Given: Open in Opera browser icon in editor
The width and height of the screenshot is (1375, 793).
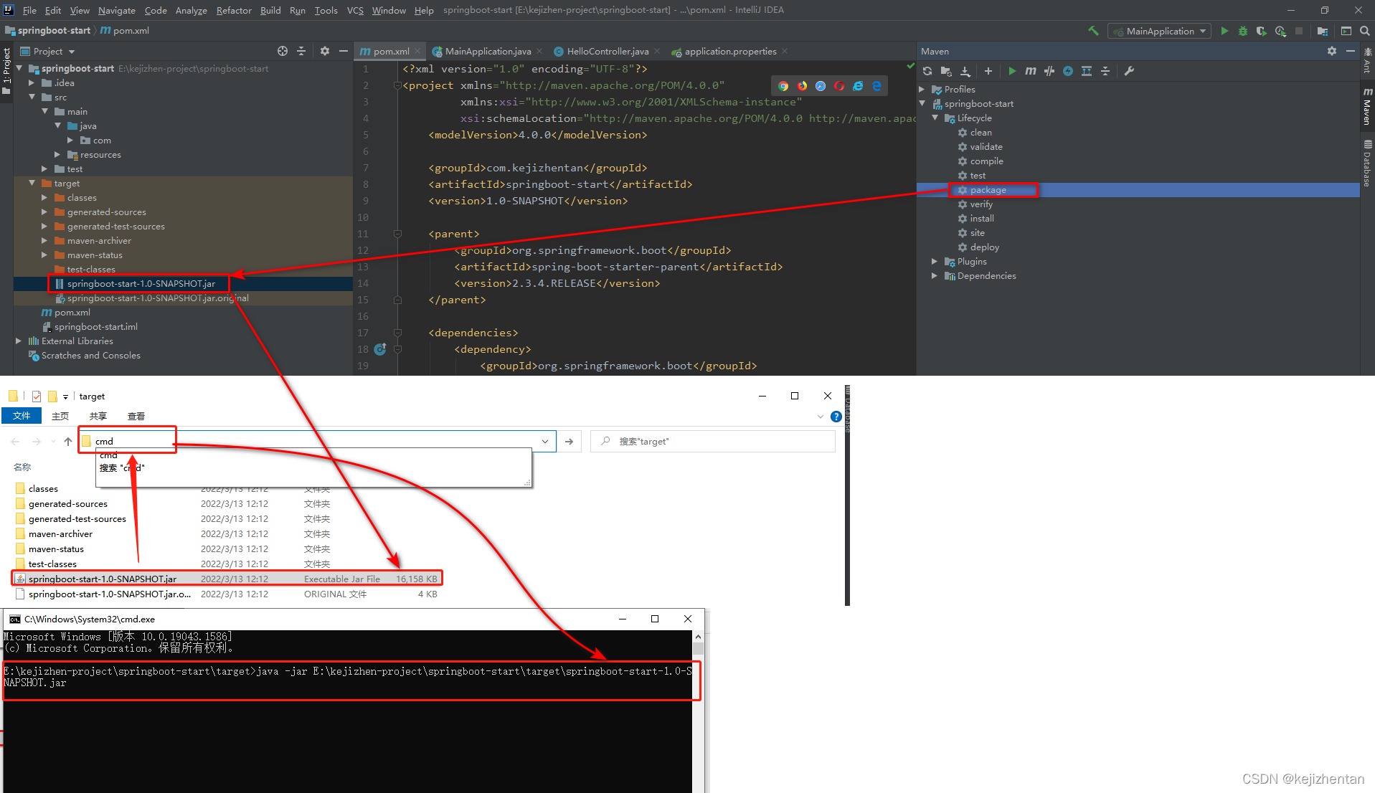Looking at the screenshot, I should (839, 86).
